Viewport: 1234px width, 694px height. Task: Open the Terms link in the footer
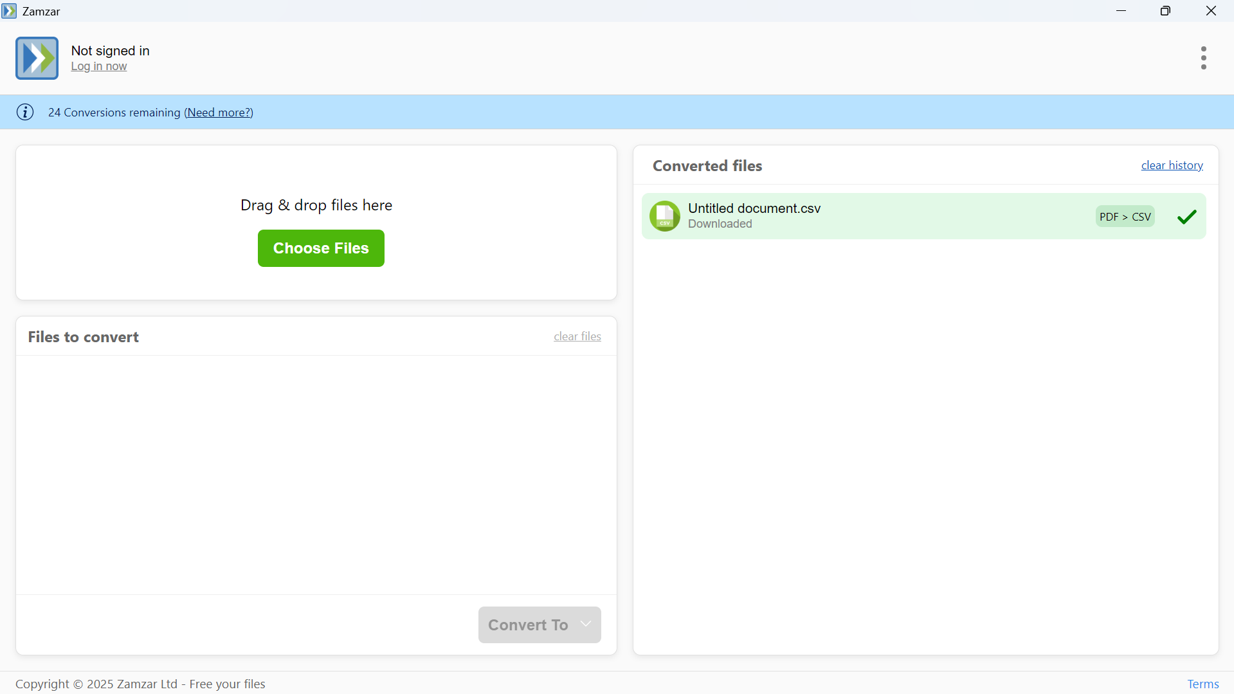click(x=1203, y=684)
